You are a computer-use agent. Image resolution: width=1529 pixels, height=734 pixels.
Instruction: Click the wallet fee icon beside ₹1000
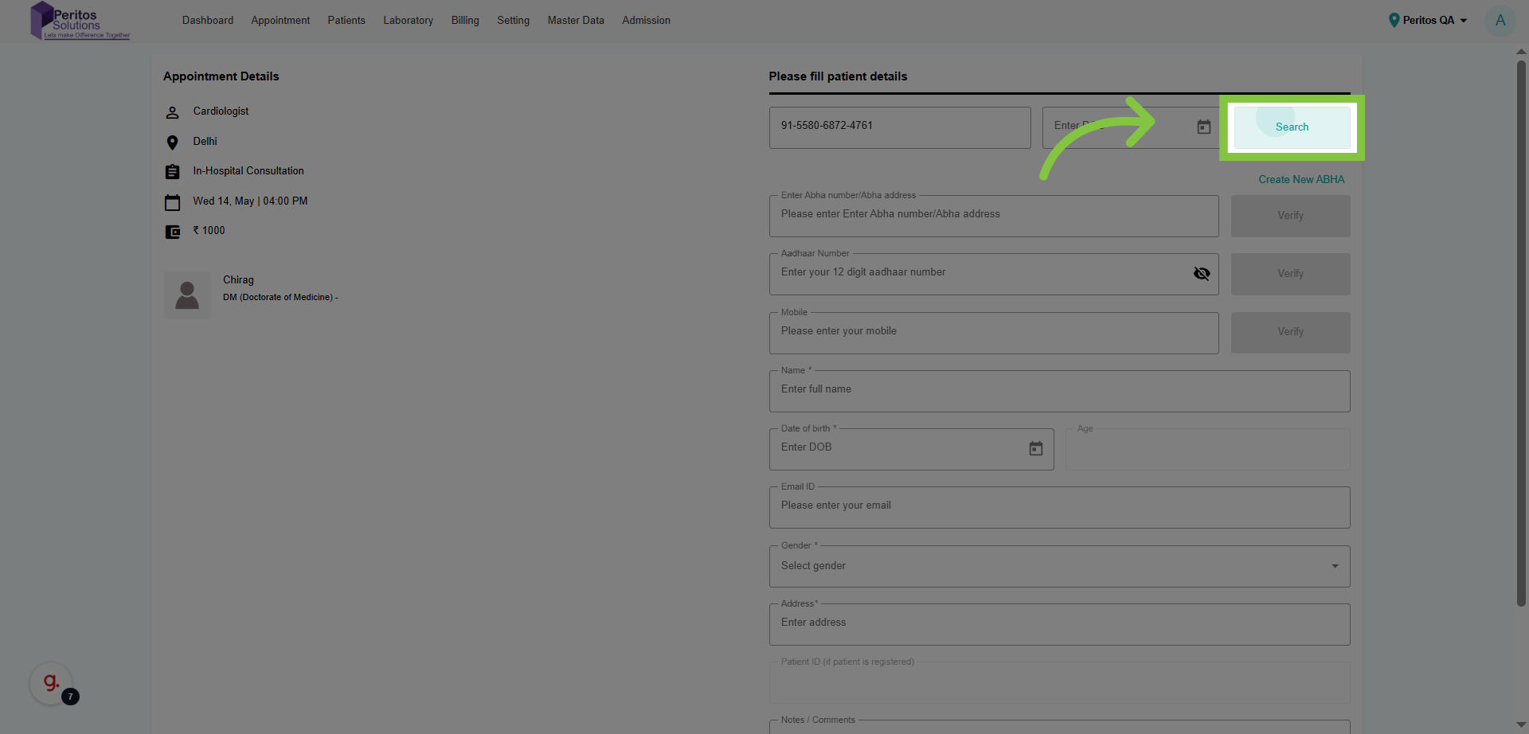click(x=172, y=232)
